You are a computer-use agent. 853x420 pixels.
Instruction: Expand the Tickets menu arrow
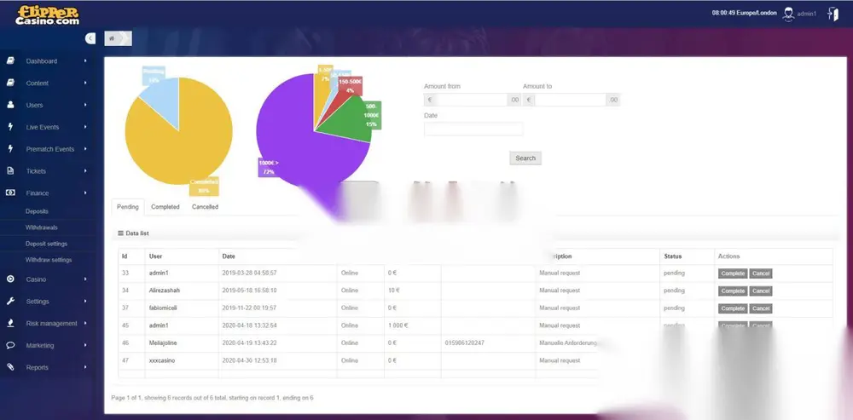click(x=85, y=170)
